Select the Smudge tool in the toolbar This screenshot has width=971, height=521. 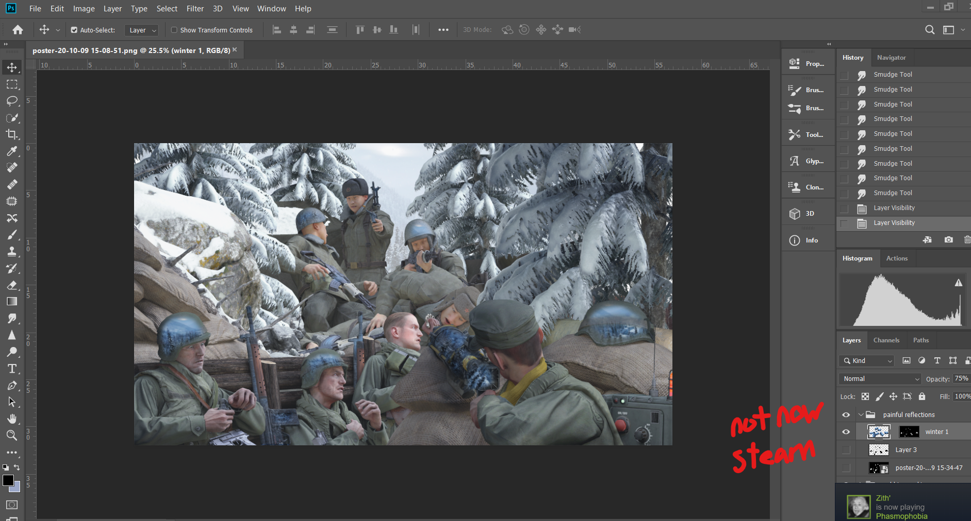12,318
